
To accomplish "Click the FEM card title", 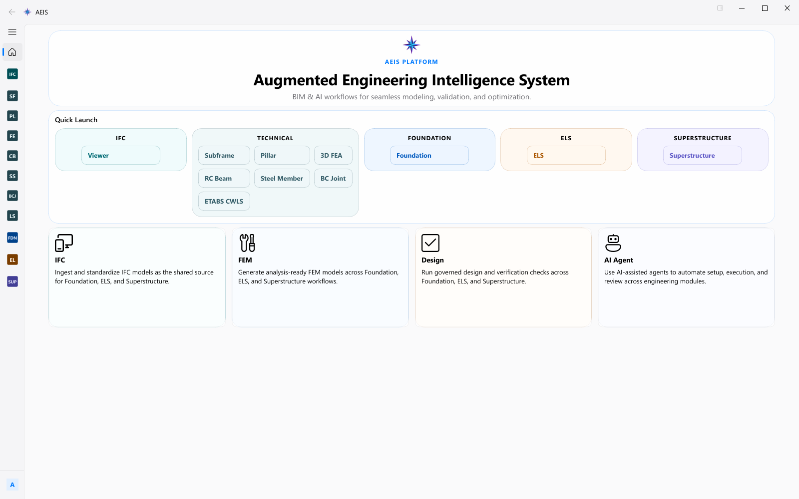I will [245, 260].
